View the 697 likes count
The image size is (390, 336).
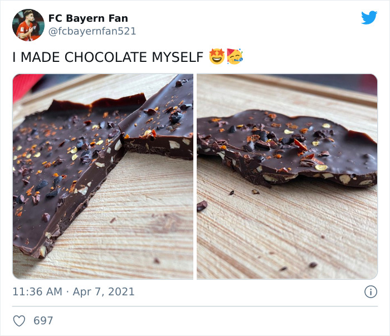coord(43,321)
